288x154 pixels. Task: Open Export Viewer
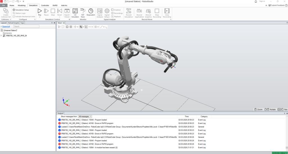(x=67, y=13)
